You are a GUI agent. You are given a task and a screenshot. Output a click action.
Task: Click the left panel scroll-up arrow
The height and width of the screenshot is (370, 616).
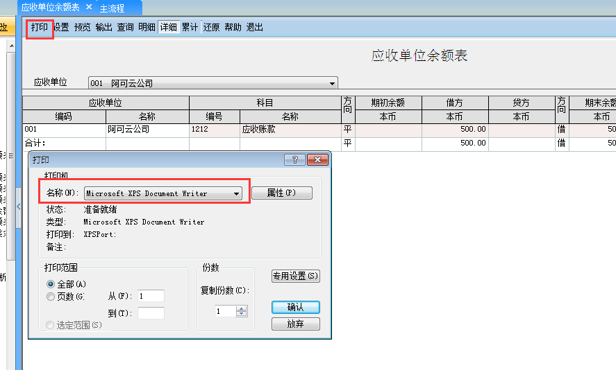coord(11,46)
